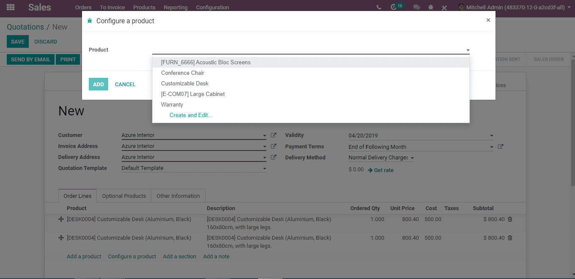Screen dimensions: 575x279
Task: Expand the Product dropdown arrow in the dialog
Action: point(468,50)
